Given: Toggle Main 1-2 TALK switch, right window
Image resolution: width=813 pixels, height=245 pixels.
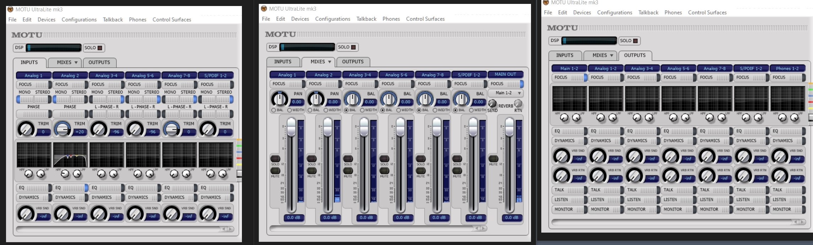Looking at the screenshot, I should tap(569, 190).
